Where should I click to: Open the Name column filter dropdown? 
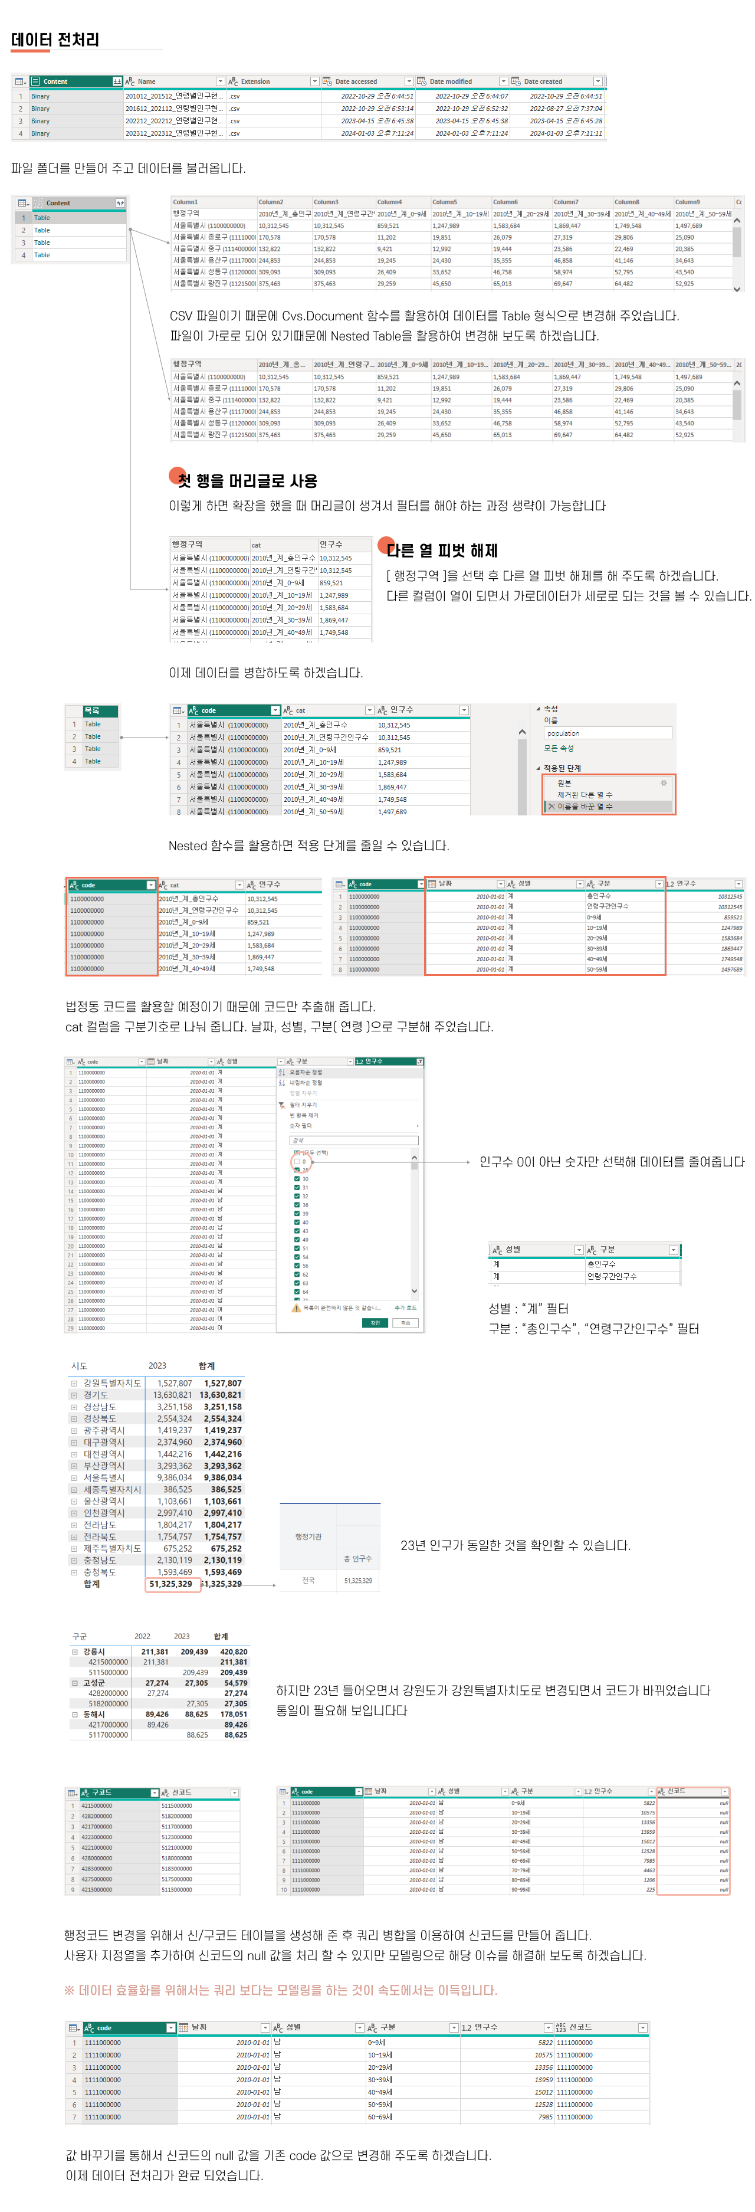point(219,81)
